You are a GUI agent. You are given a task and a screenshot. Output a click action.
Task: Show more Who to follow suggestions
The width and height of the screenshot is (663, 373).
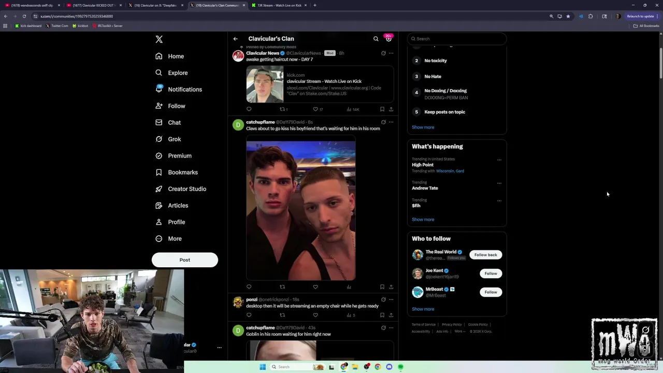(423, 309)
